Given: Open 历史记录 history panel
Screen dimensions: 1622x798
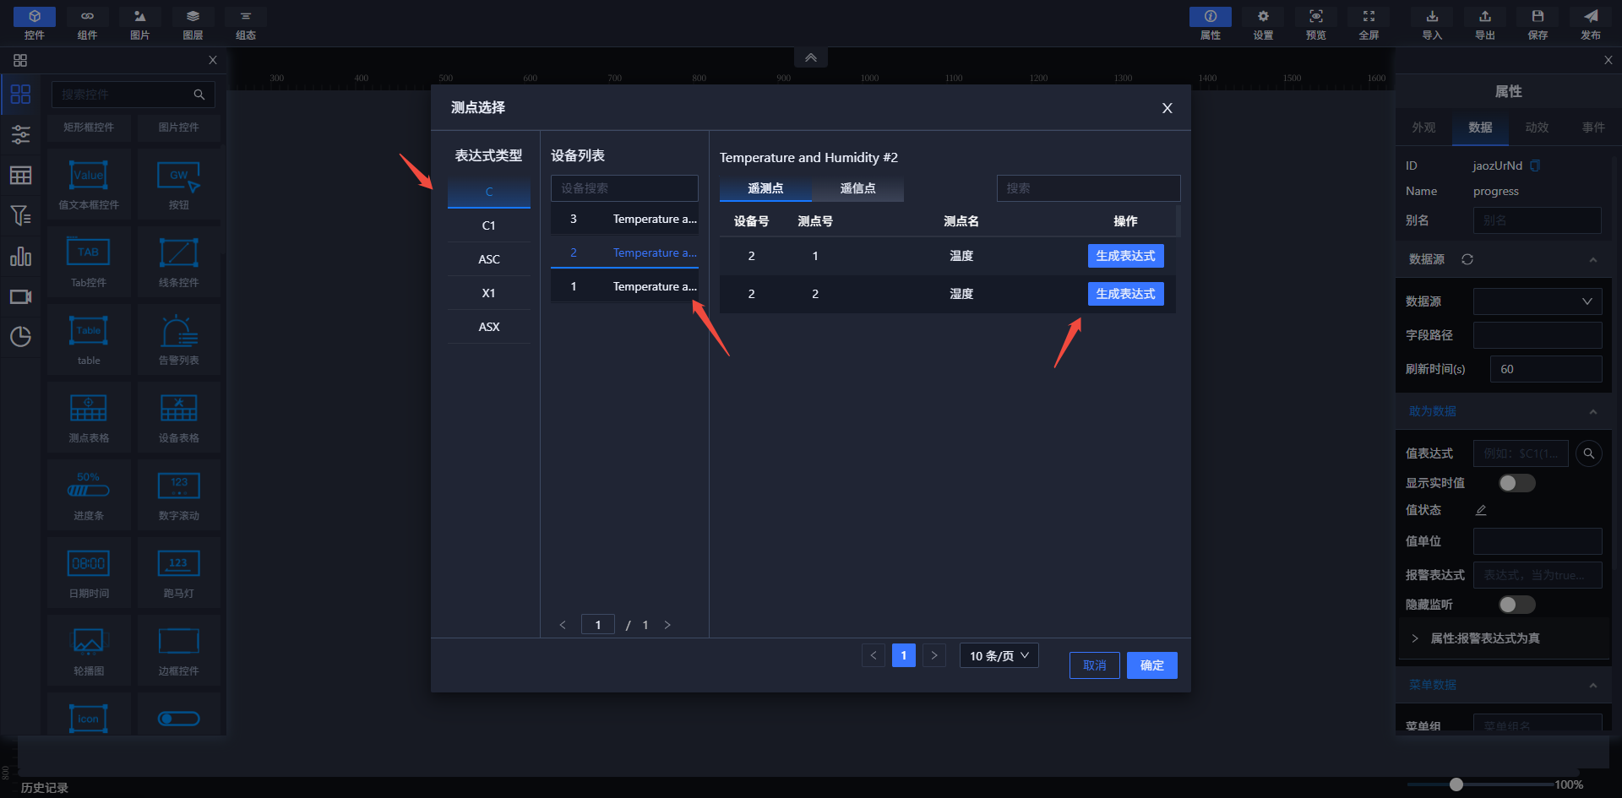Looking at the screenshot, I should (x=45, y=788).
